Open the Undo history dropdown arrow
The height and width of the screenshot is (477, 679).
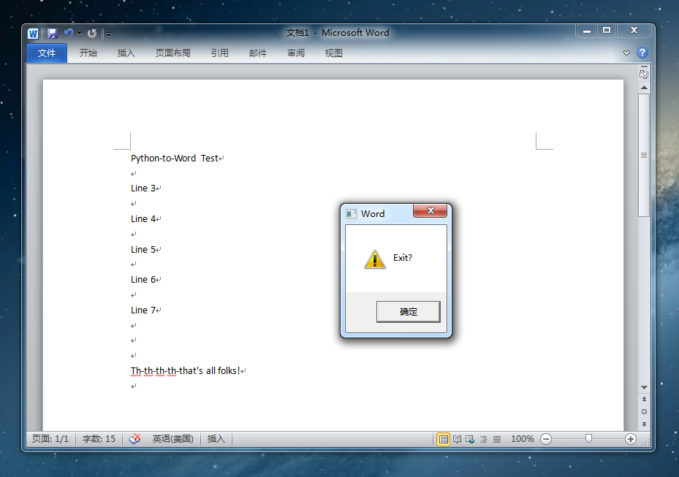tap(79, 34)
